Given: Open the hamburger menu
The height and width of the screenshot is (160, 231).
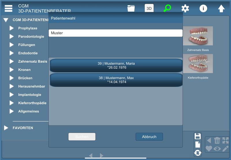Looking at the screenshot, I should pyautogui.click(x=8, y=8).
